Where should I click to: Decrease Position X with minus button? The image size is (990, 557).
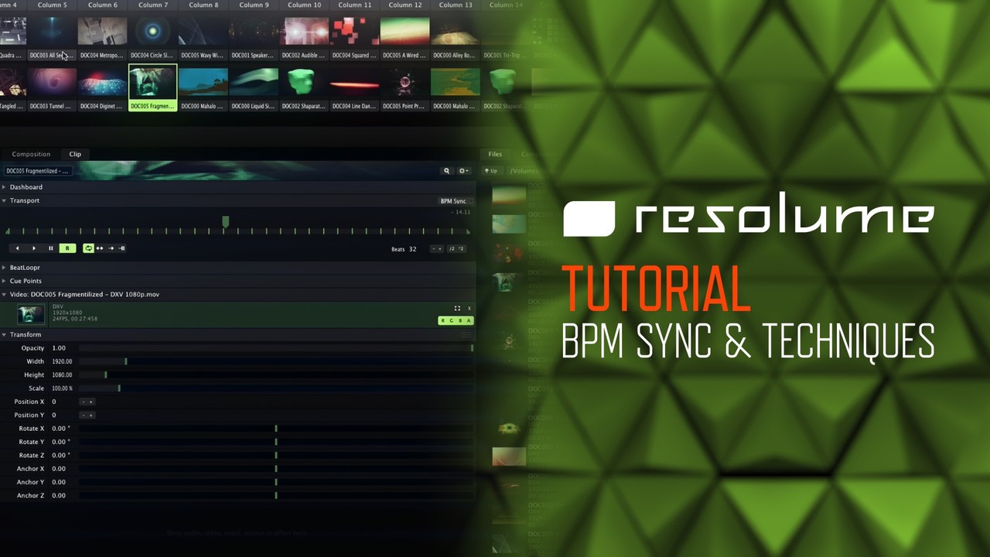point(83,402)
